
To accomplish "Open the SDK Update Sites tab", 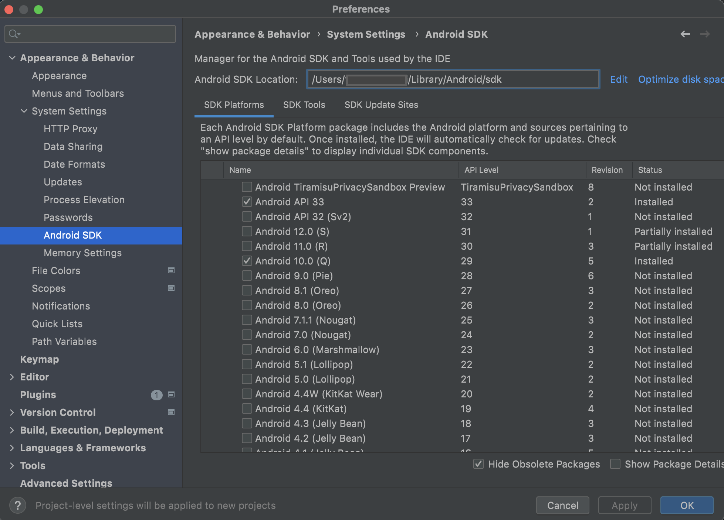I will (381, 105).
